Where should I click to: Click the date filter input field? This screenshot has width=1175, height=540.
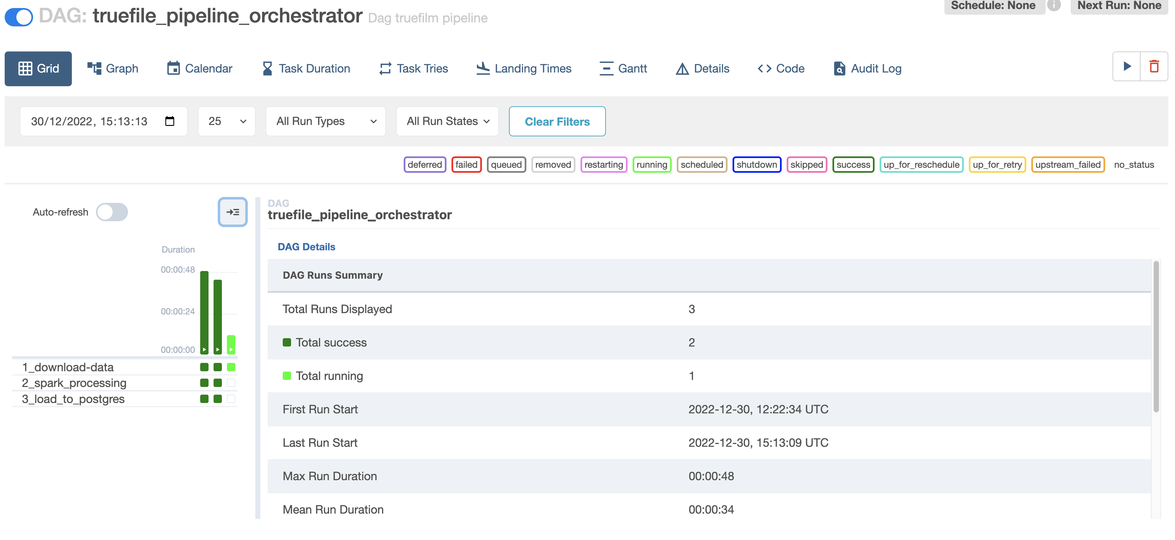tap(104, 121)
